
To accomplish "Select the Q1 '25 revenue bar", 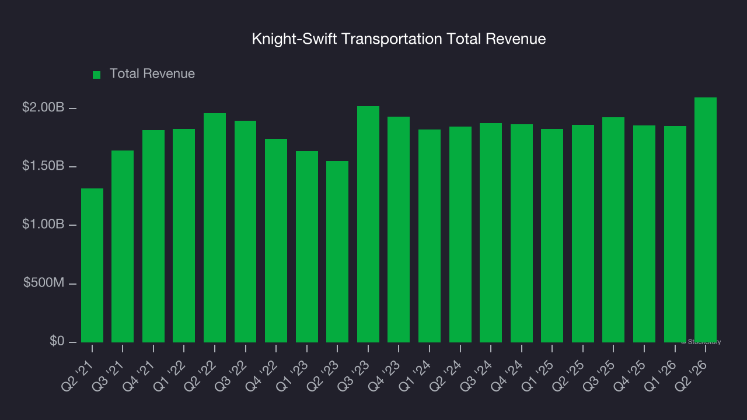I will point(552,236).
